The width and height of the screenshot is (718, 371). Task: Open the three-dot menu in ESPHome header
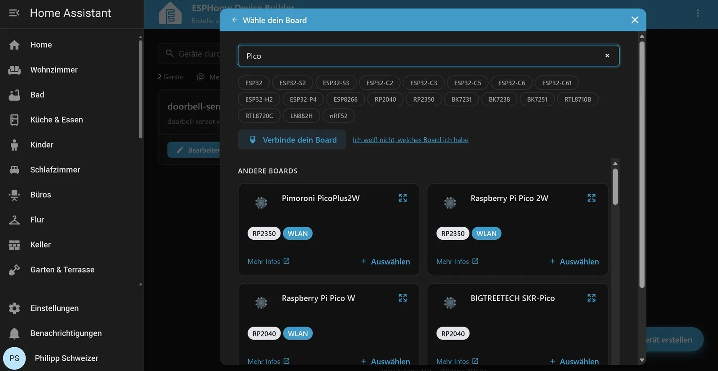point(698,13)
